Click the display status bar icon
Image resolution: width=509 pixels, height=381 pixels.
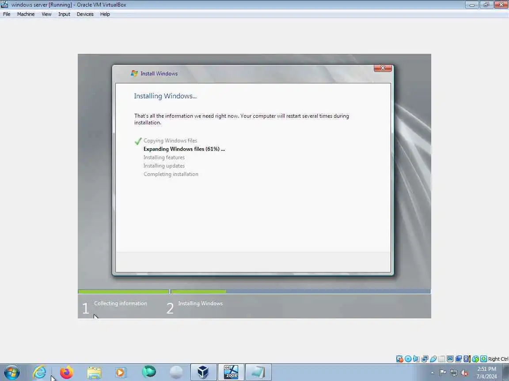tap(450, 359)
